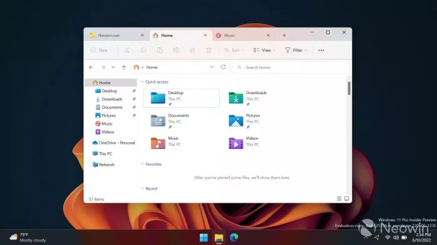The height and width of the screenshot is (245, 437).
Task: Click the Refresh icon in address bar
Action: [223, 67]
